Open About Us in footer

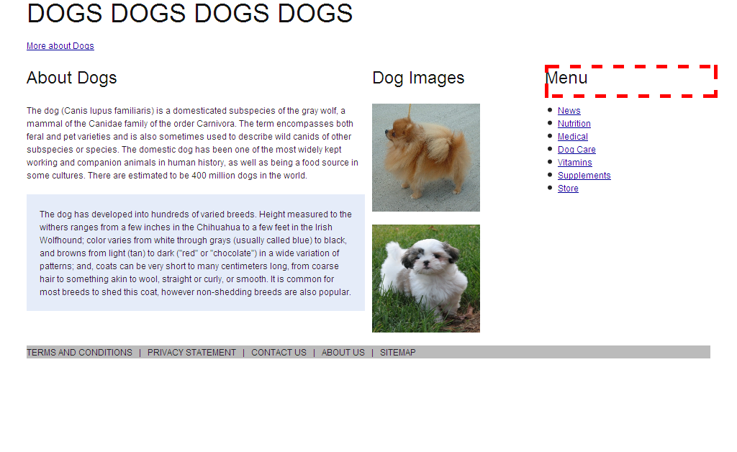coord(343,353)
